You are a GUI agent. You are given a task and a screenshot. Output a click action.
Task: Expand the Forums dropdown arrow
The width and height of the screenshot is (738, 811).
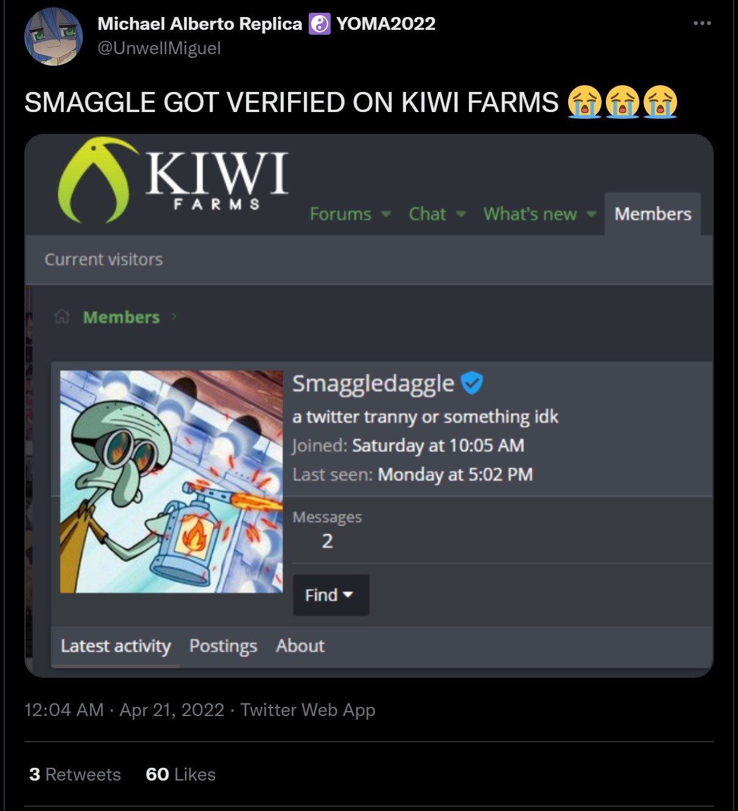click(385, 214)
